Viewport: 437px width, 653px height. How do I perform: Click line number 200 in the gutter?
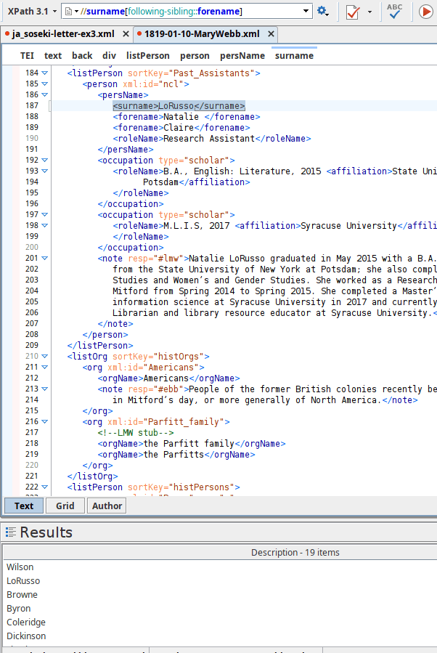[x=32, y=247]
